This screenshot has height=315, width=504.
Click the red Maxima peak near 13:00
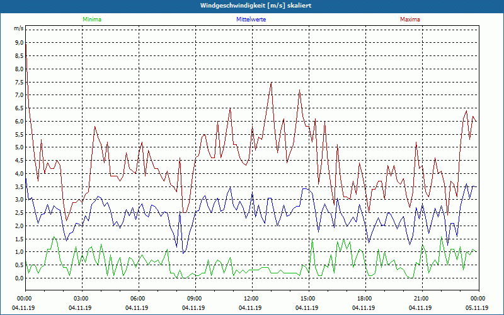coord(272,83)
